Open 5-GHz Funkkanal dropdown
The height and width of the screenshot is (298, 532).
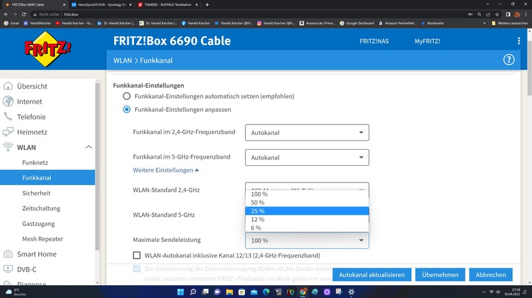point(307,157)
